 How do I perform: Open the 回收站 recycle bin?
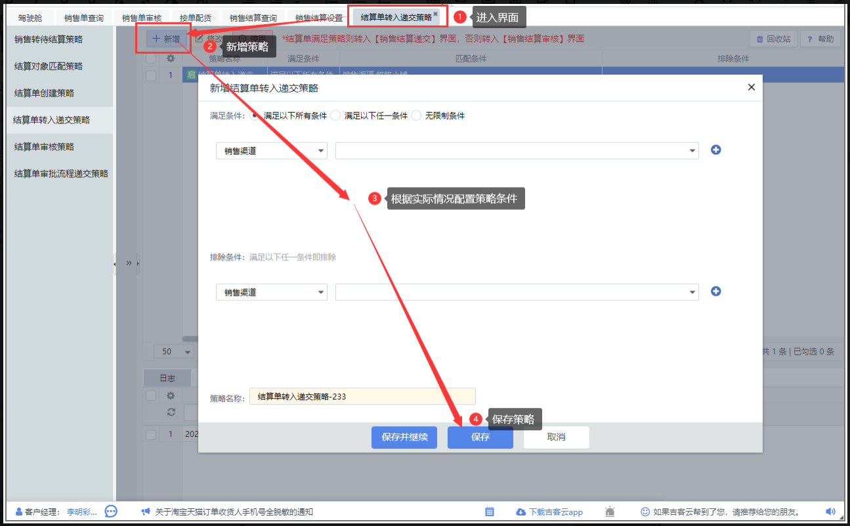click(x=773, y=39)
